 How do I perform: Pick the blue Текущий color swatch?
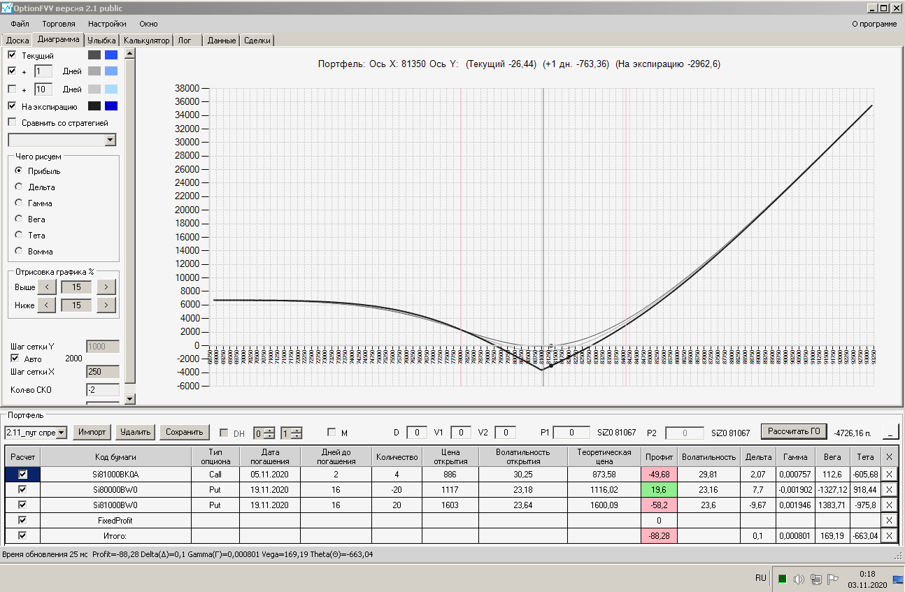(x=111, y=55)
